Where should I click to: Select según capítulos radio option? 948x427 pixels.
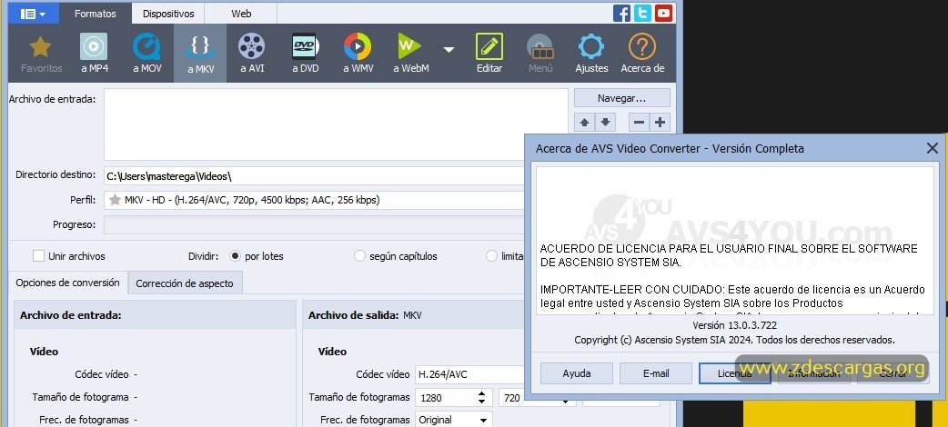pyautogui.click(x=359, y=256)
